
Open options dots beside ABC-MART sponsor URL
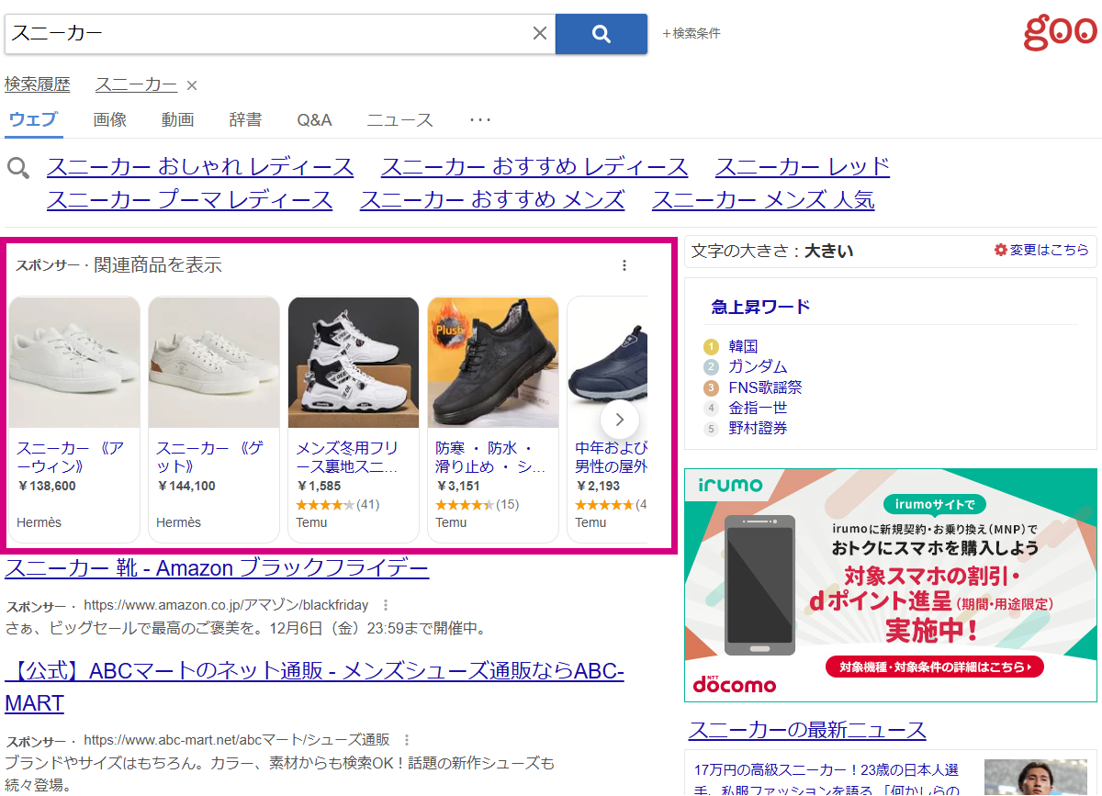(x=407, y=739)
